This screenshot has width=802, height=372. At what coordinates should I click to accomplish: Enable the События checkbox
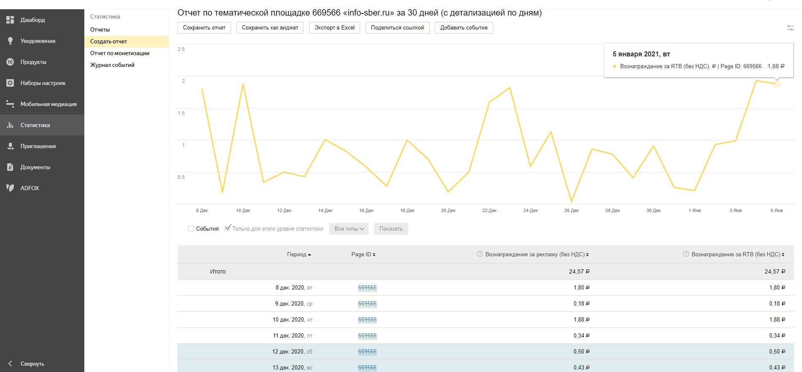[191, 229]
